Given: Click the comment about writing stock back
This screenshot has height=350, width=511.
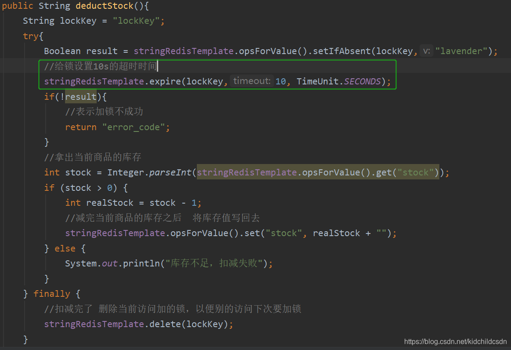Looking at the screenshot, I should click(162, 218).
